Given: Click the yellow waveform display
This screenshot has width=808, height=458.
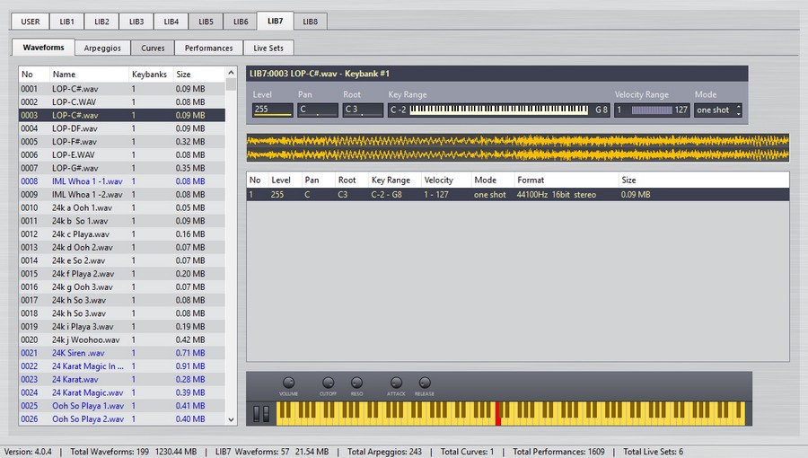Looking at the screenshot, I should pos(517,148).
